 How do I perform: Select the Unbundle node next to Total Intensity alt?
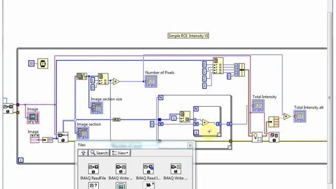(x=274, y=121)
